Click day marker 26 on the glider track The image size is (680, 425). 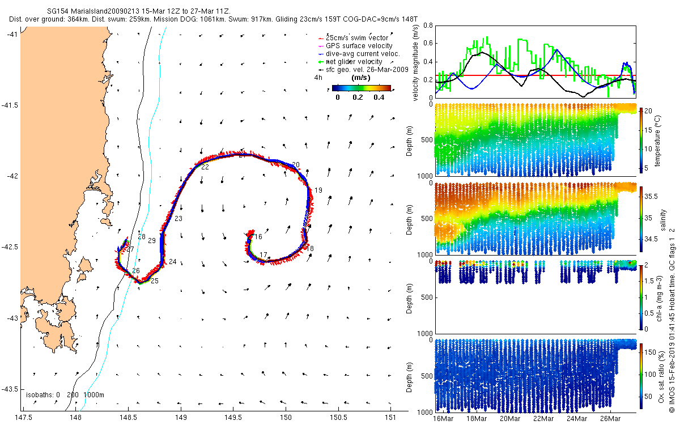pyautogui.click(x=136, y=271)
